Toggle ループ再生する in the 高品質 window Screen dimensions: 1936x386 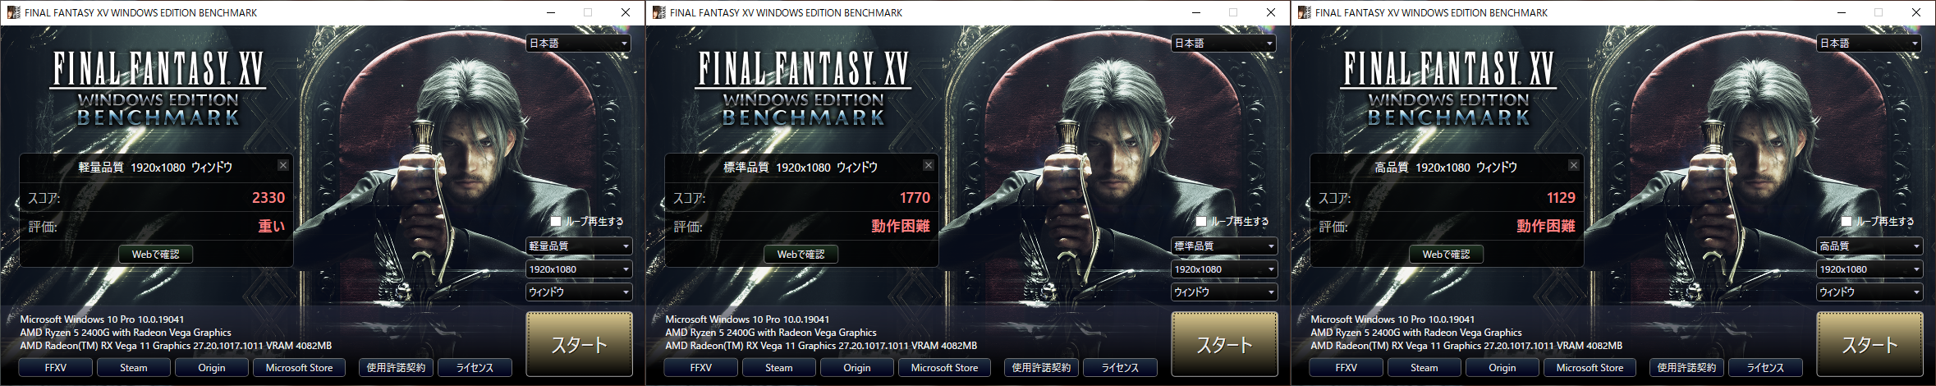[x=1847, y=222]
